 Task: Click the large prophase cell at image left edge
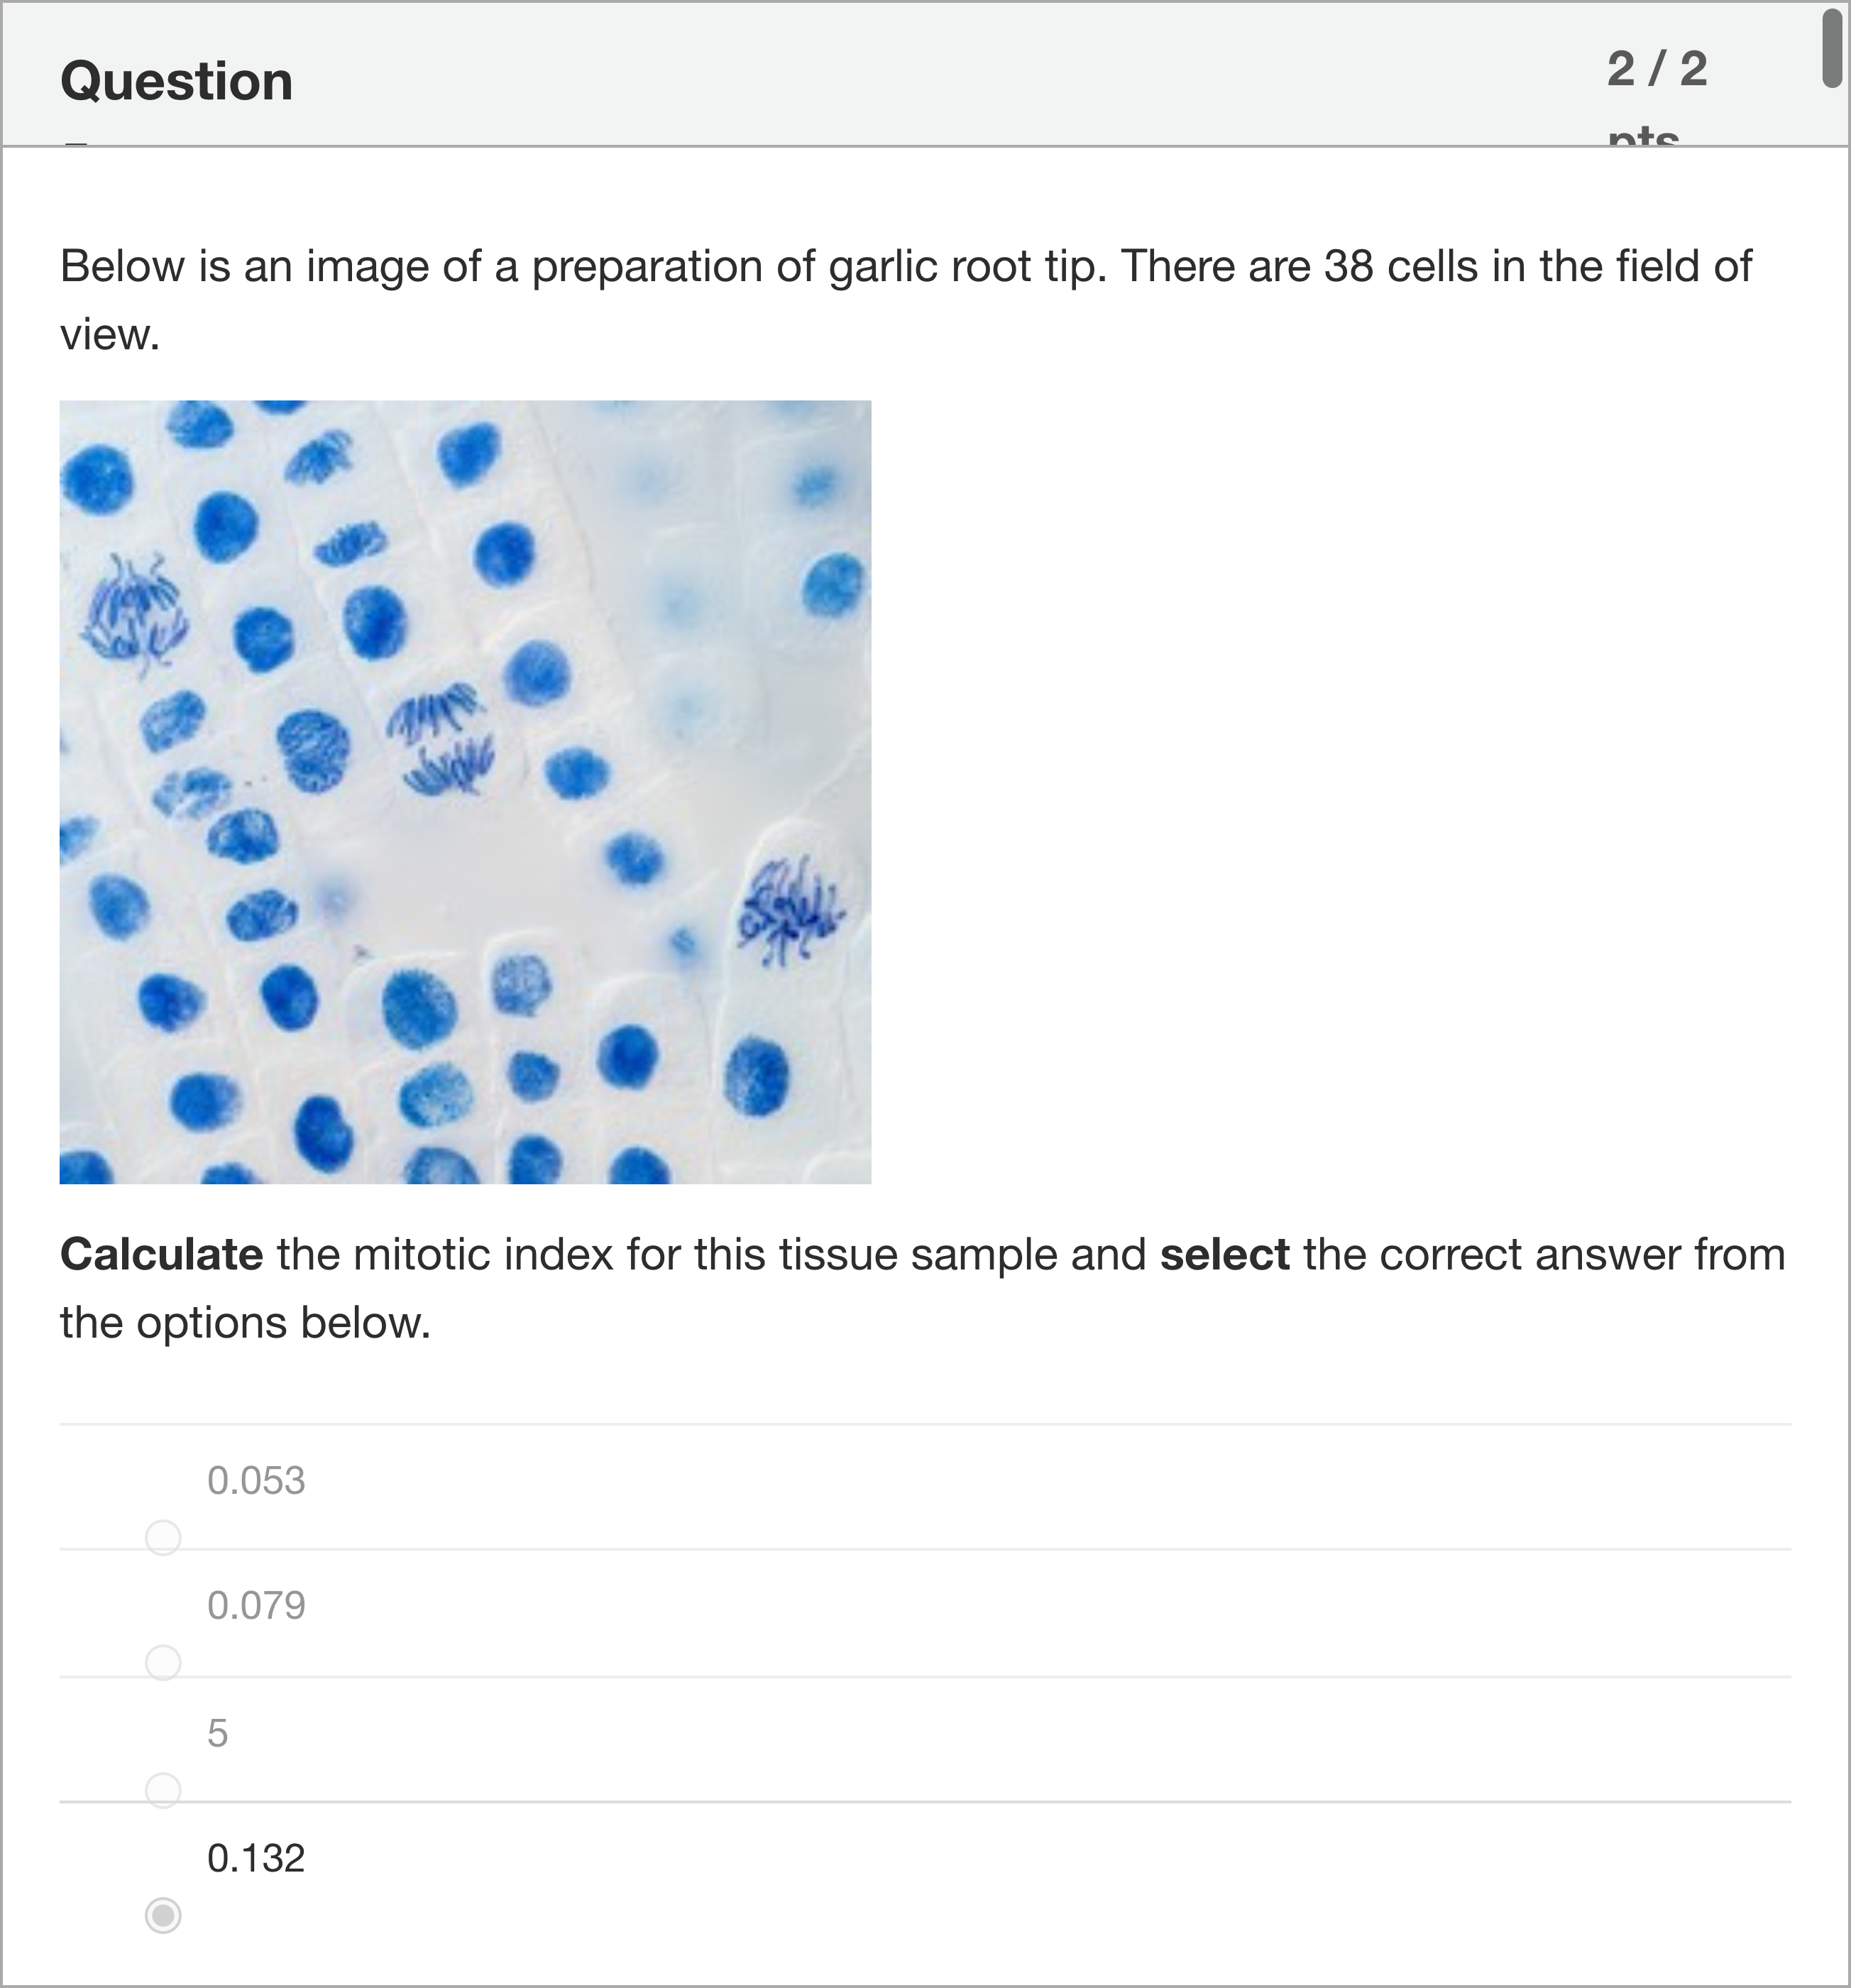(133, 610)
